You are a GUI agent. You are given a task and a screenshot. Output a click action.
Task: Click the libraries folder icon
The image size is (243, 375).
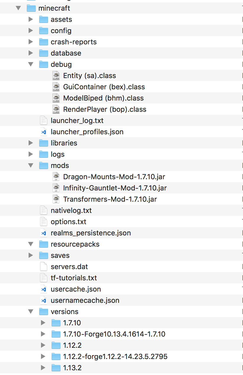(43, 143)
